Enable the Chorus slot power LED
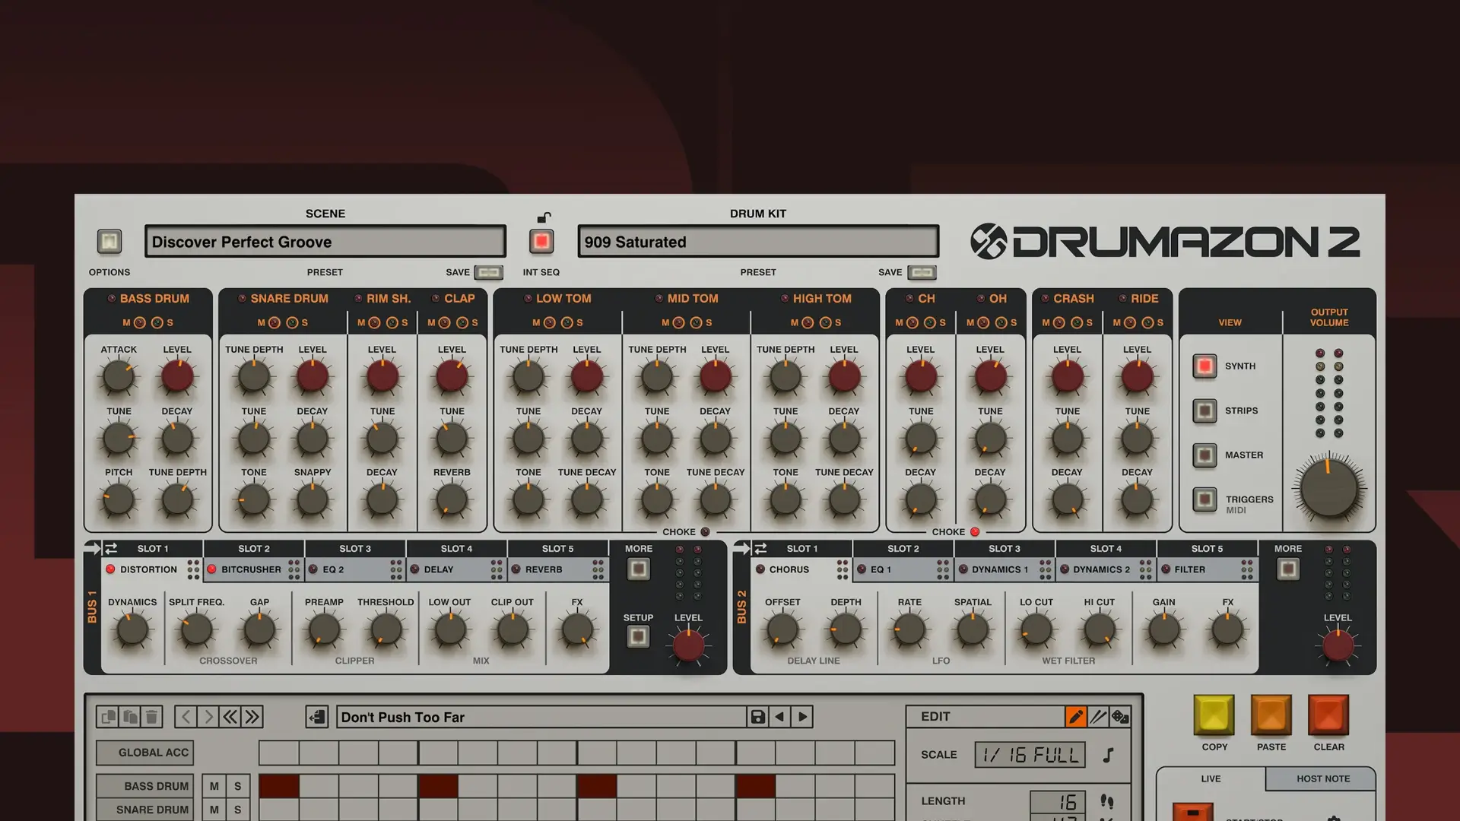 click(x=760, y=569)
